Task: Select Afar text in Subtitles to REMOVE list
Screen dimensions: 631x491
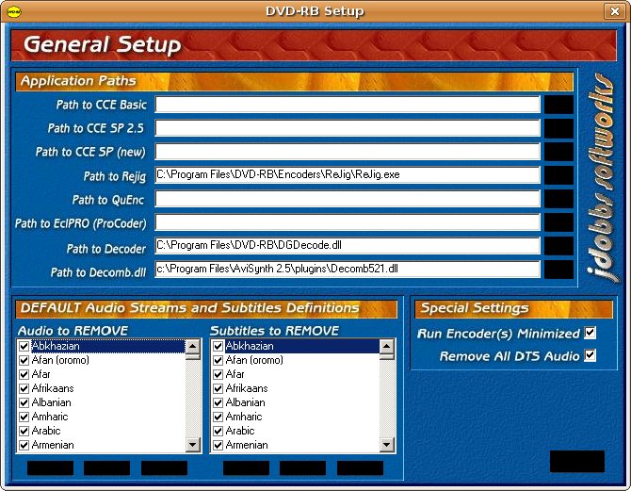Action: [x=235, y=374]
